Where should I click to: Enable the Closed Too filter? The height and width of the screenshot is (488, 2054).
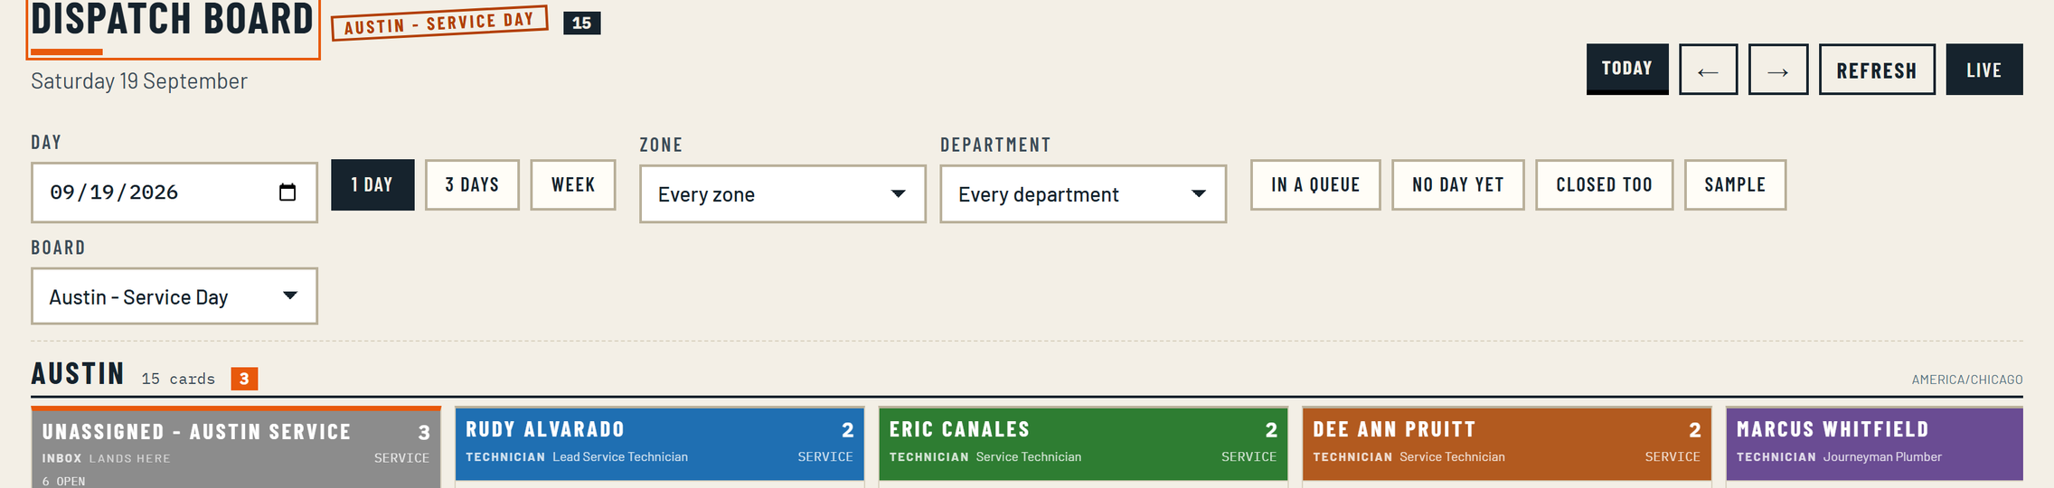point(1604,185)
